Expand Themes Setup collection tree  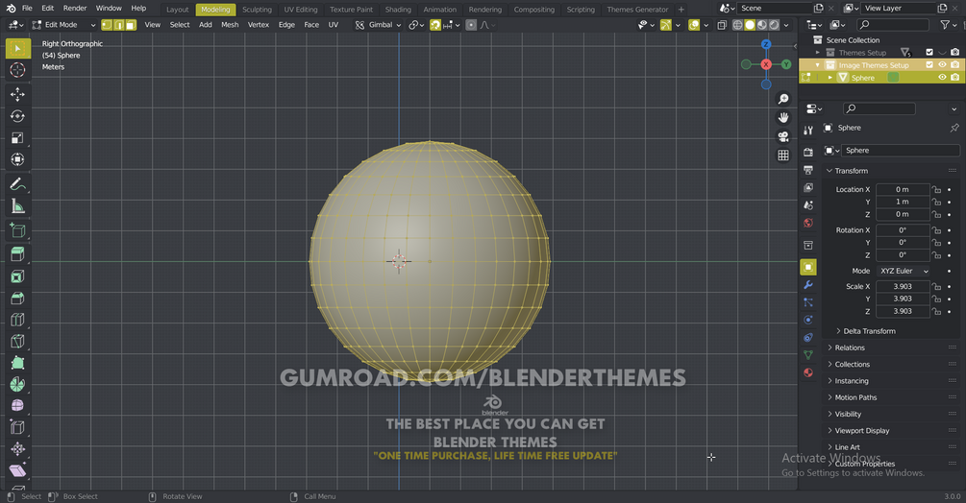818,53
